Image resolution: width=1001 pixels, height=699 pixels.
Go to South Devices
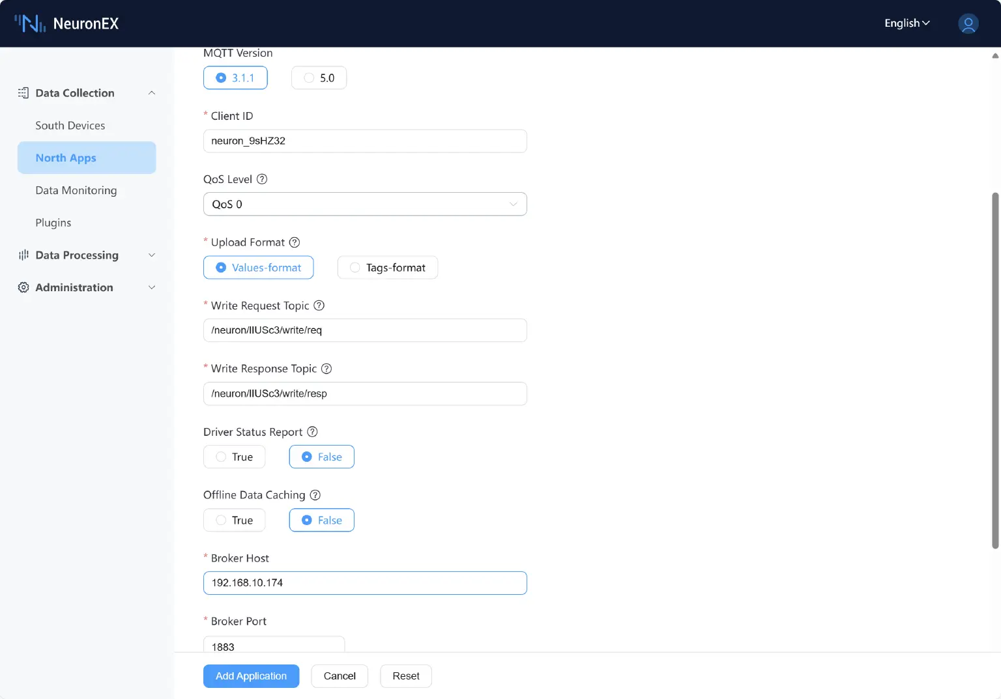point(70,126)
